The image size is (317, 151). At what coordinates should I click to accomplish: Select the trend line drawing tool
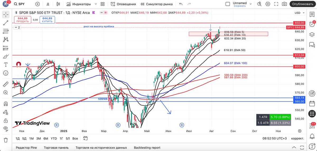[6, 23]
